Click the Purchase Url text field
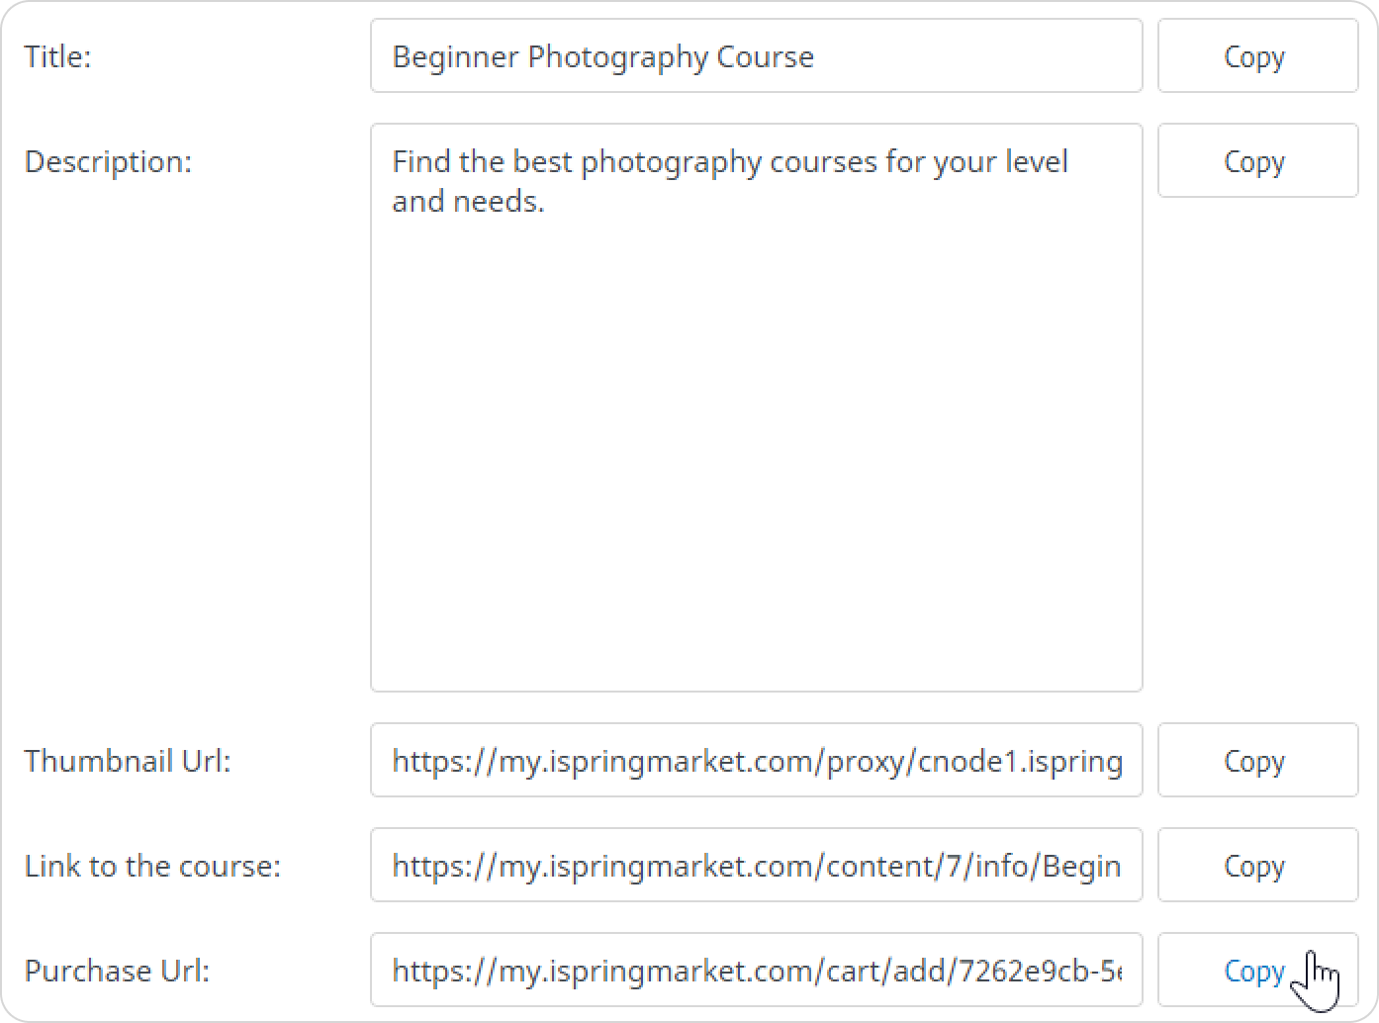This screenshot has height=1023, width=1379. pyautogui.click(x=756, y=970)
